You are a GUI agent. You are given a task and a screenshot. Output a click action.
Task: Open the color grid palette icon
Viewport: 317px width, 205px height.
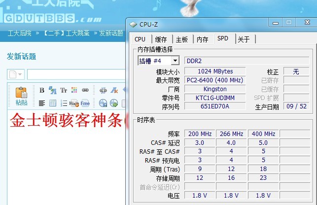pyautogui.click(x=74, y=90)
